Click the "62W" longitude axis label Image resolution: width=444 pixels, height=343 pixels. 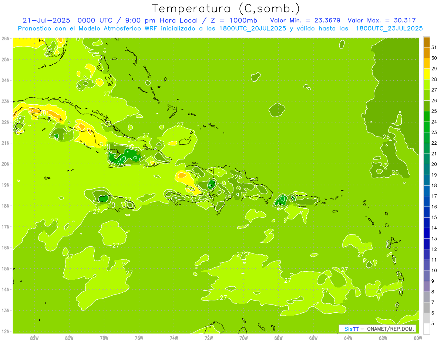(x=383, y=338)
